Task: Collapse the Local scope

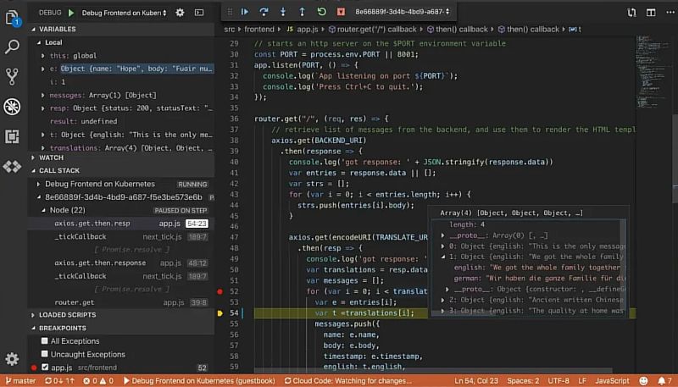Action: pyautogui.click(x=39, y=42)
